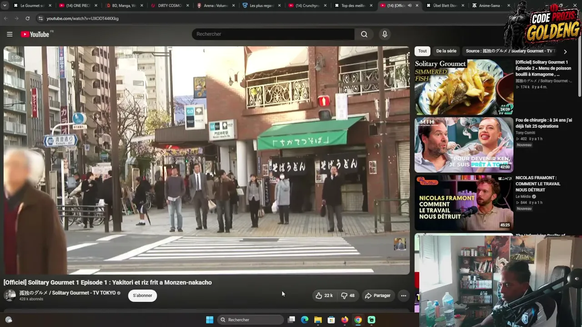582x327 pixels.
Task: Launch Firefox from the taskbar
Action: point(345,320)
